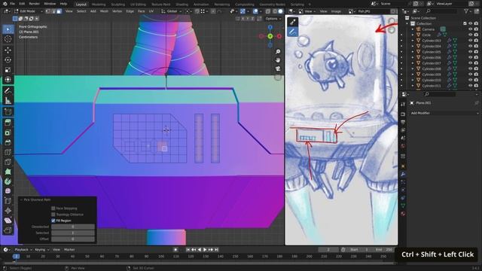The height and width of the screenshot is (271, 482).
Task: Select the Knife tool
Action: tap(8, 162)
